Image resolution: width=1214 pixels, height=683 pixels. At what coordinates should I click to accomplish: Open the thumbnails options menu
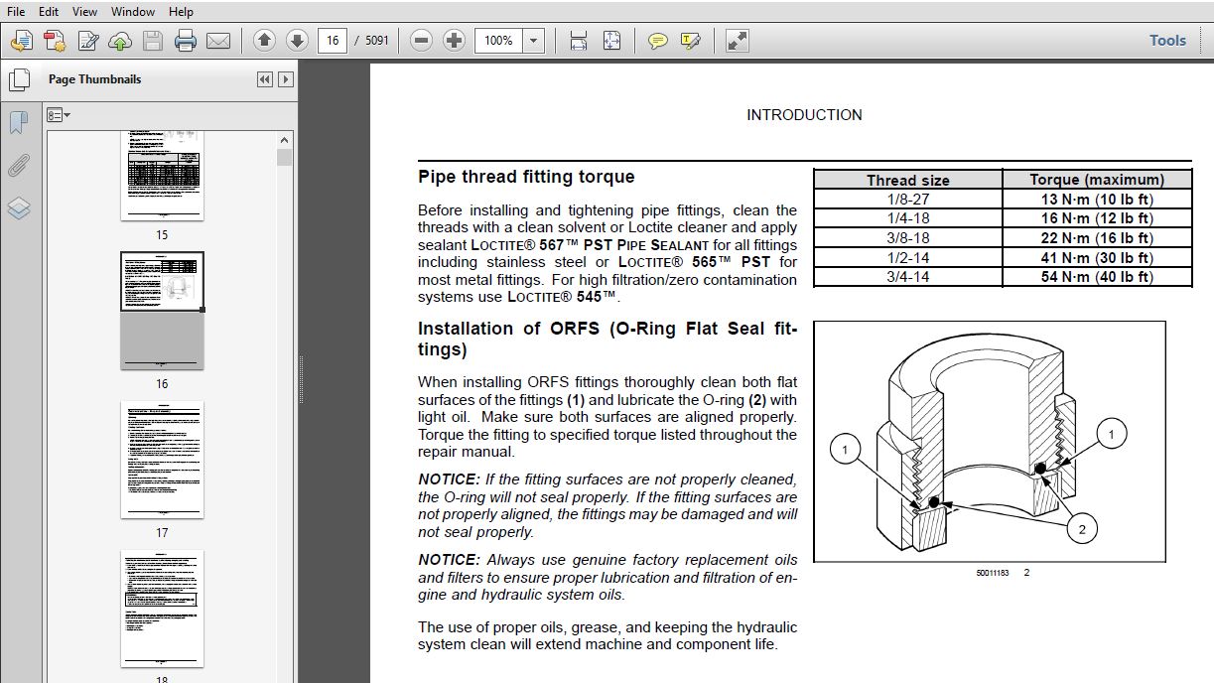[58, 115]
